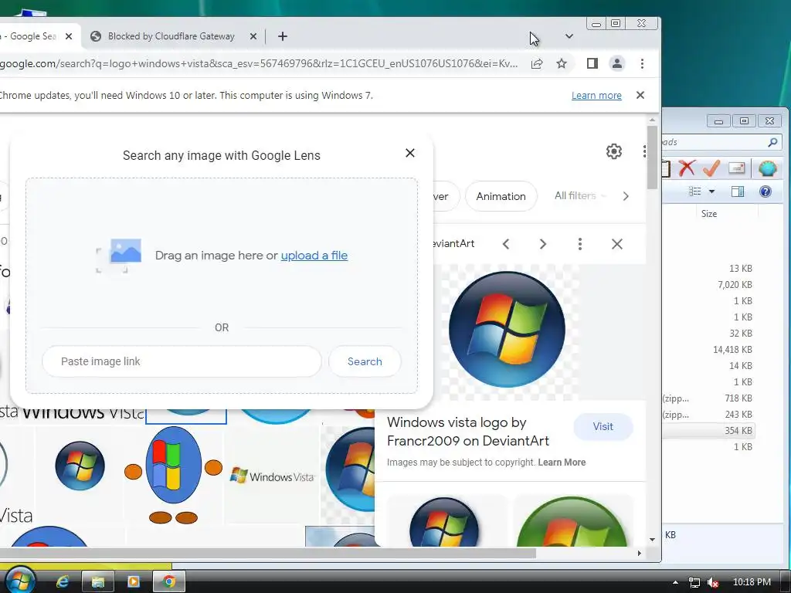Toggle the Chrome side panel

click(x=592, y=63)
